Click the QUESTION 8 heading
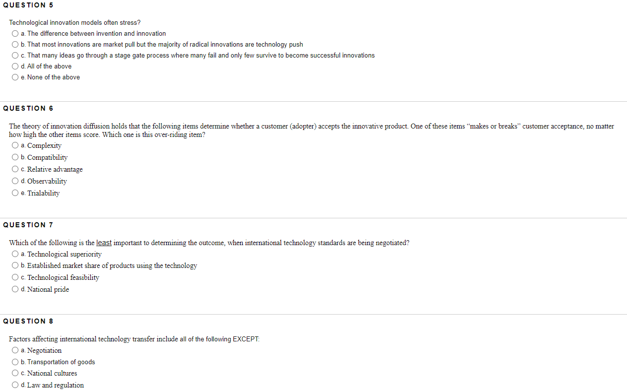 (28, 321)
